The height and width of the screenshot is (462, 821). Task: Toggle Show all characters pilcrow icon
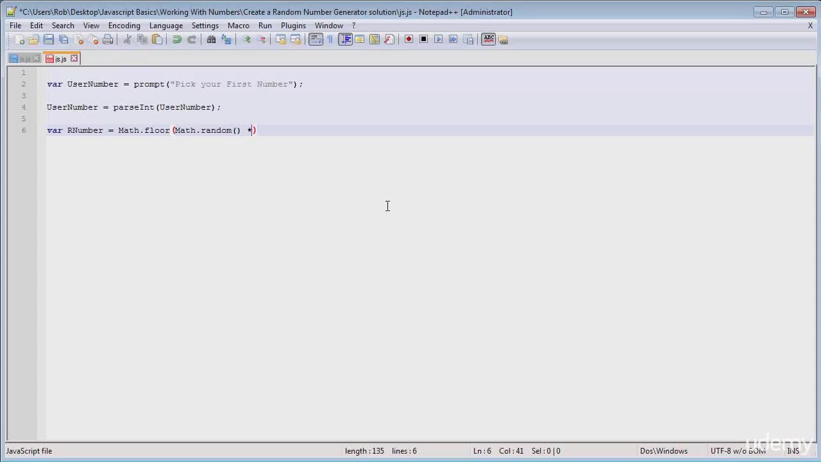click(x=330, y=40)
